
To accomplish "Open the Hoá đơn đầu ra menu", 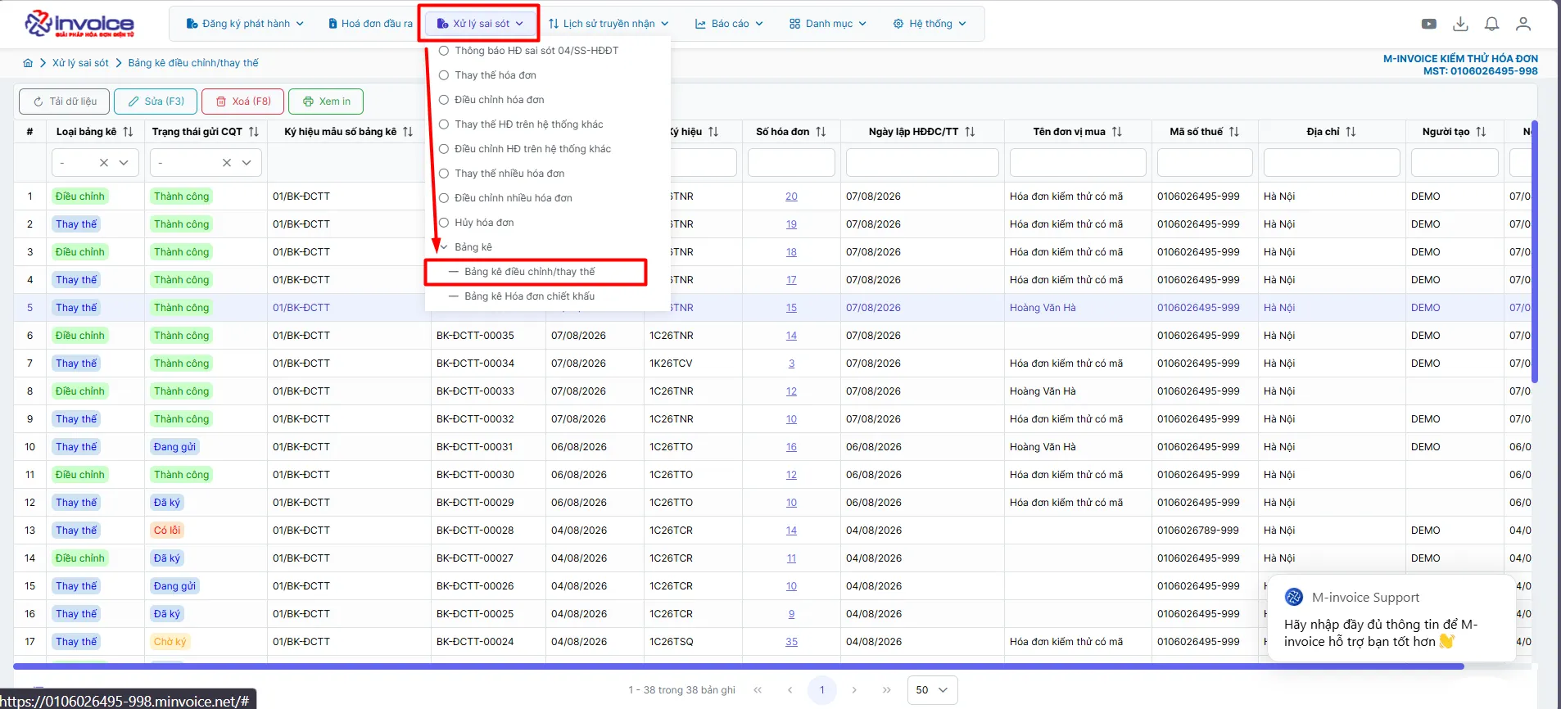I will (x=370, y=24).
